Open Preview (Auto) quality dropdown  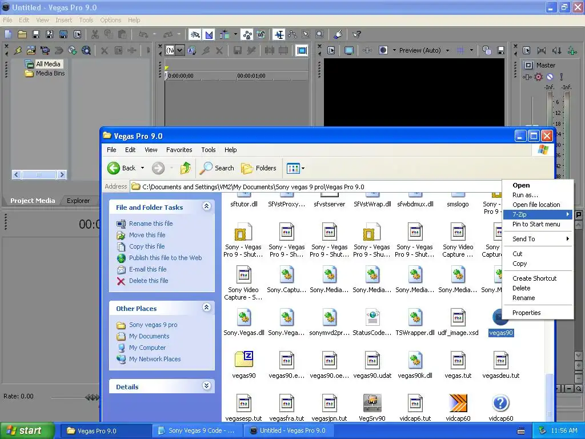coord(424,50)
